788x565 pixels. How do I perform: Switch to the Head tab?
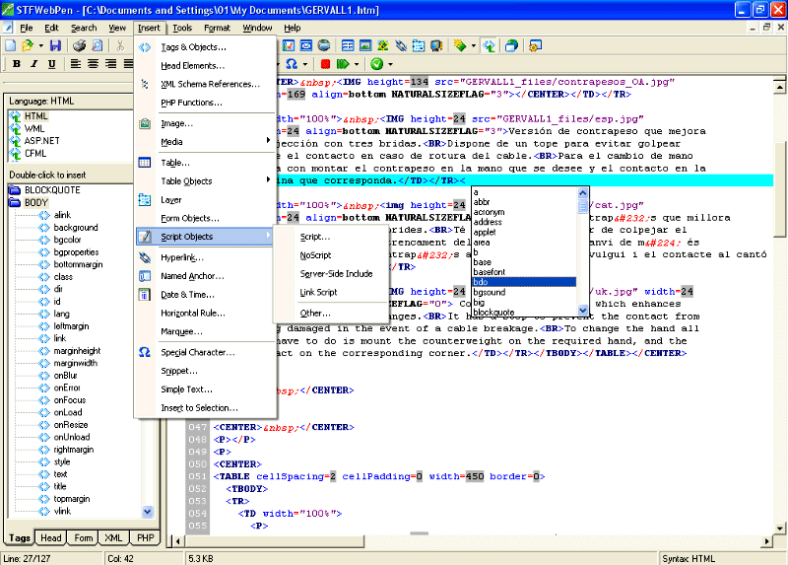(x=51, y=537)
